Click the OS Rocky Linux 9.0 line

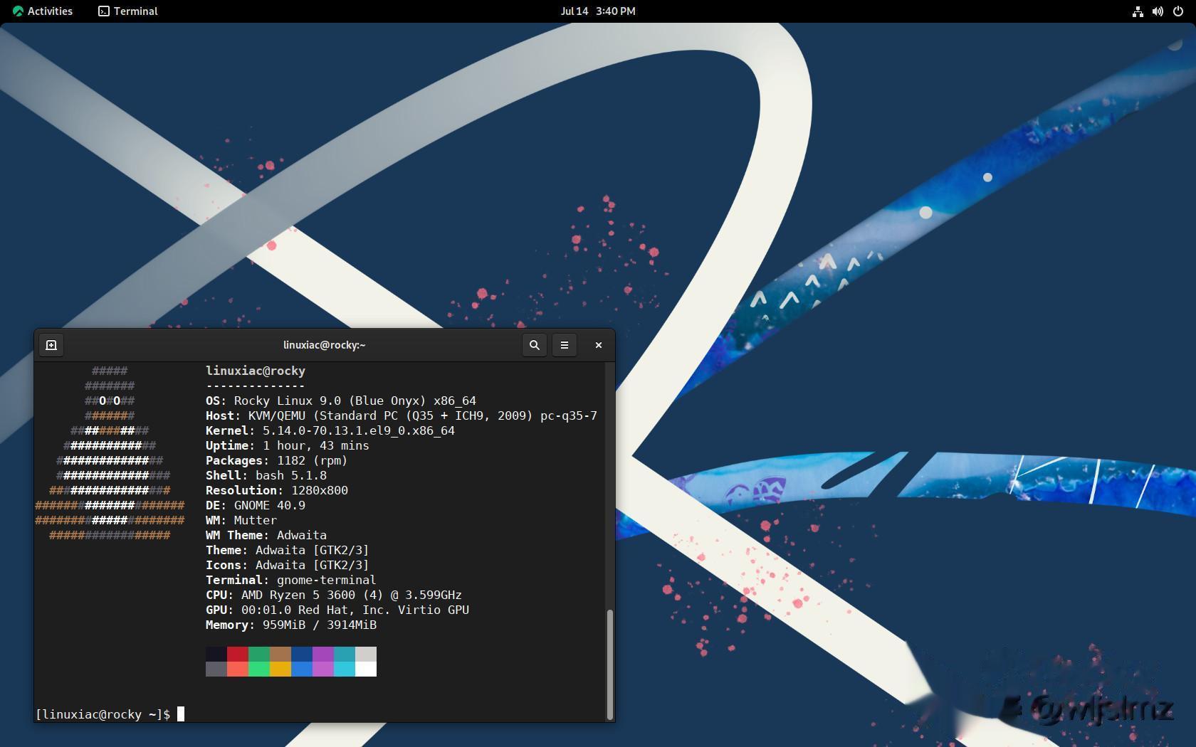(x=340, y=401)
